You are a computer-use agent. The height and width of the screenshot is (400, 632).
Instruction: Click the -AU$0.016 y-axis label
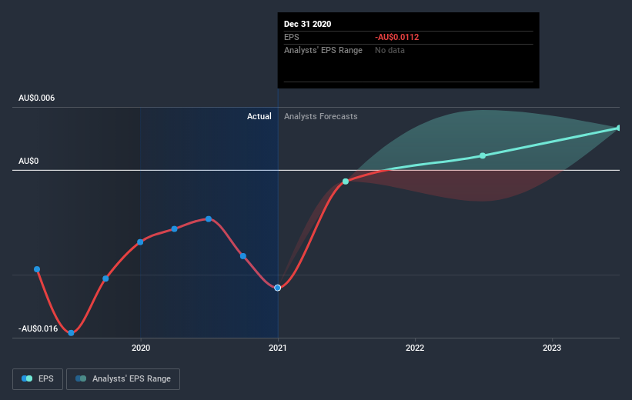click(x=38, y=328)
